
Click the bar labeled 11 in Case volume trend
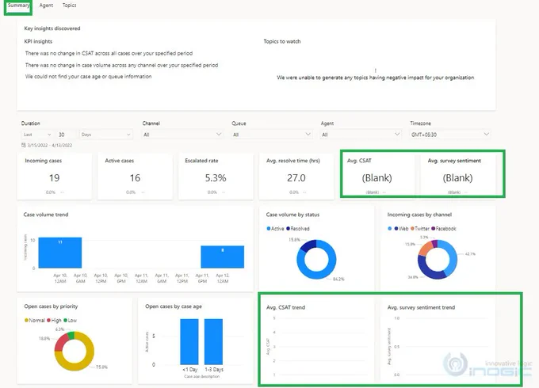pyautogui.click(x=60, y=253)
